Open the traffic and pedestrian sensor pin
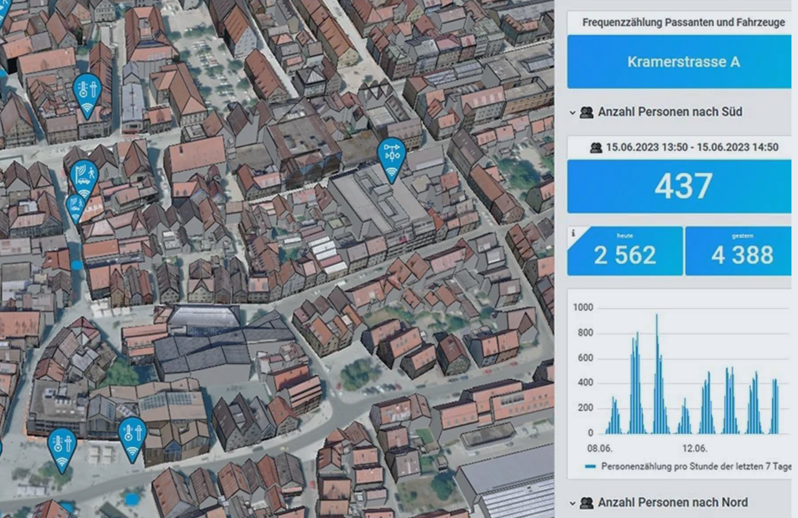The height and width of the screenshot is (518, 798). point(85,175)
